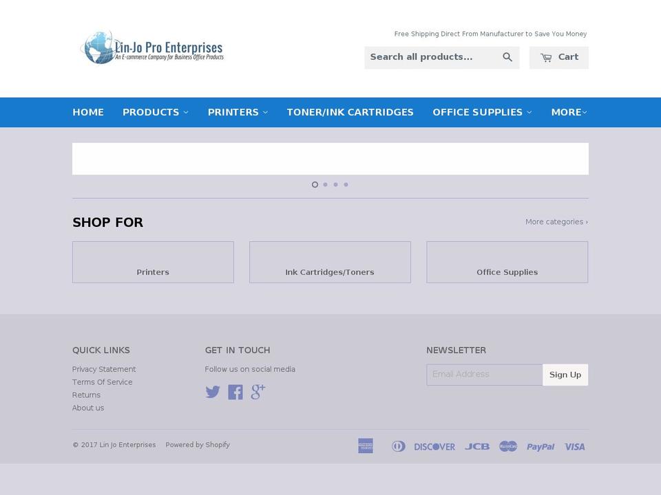661x495 pixels.
Task: Expand the PRODUCTS dropdown menu
Action: [155, 112]
